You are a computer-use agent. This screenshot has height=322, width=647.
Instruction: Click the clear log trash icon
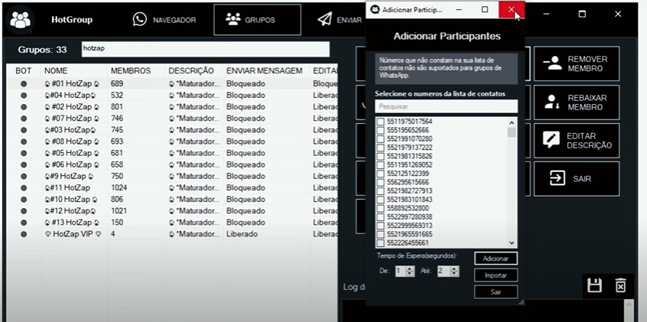(620, 286)
